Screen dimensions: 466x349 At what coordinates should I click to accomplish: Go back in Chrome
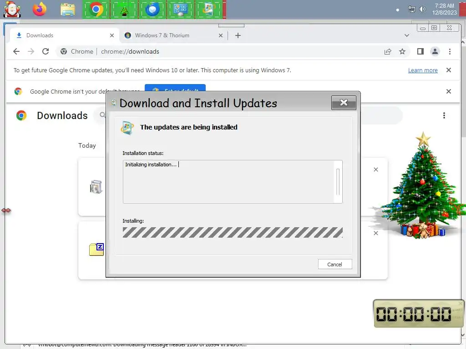click(x=16, y=51)
